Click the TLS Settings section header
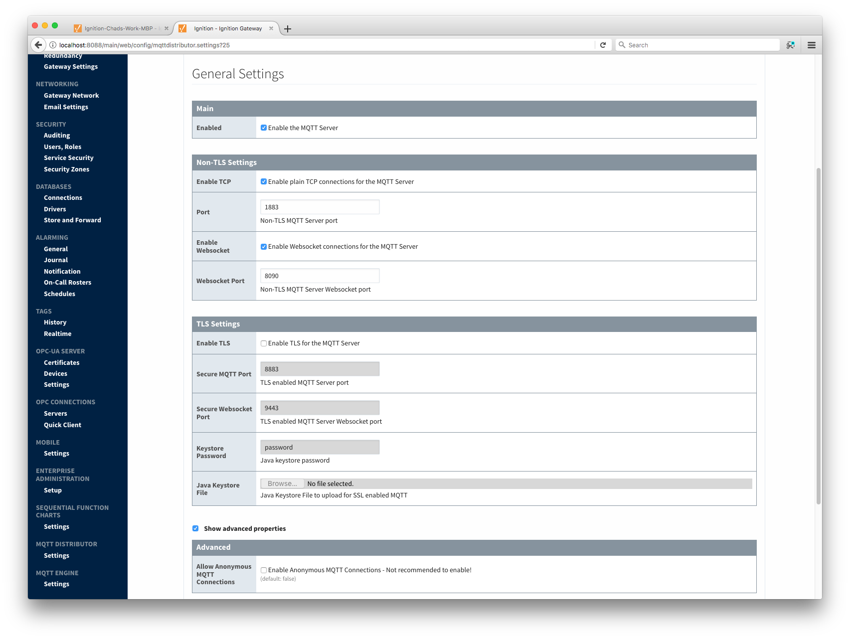 click(x=474, y=324)
